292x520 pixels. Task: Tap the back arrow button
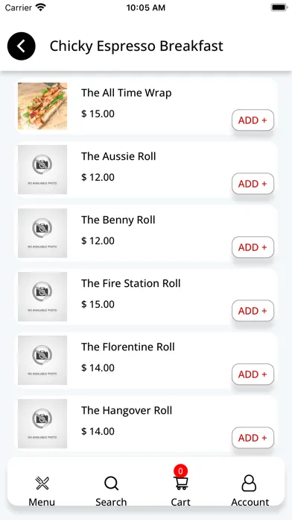coord(21,46)
